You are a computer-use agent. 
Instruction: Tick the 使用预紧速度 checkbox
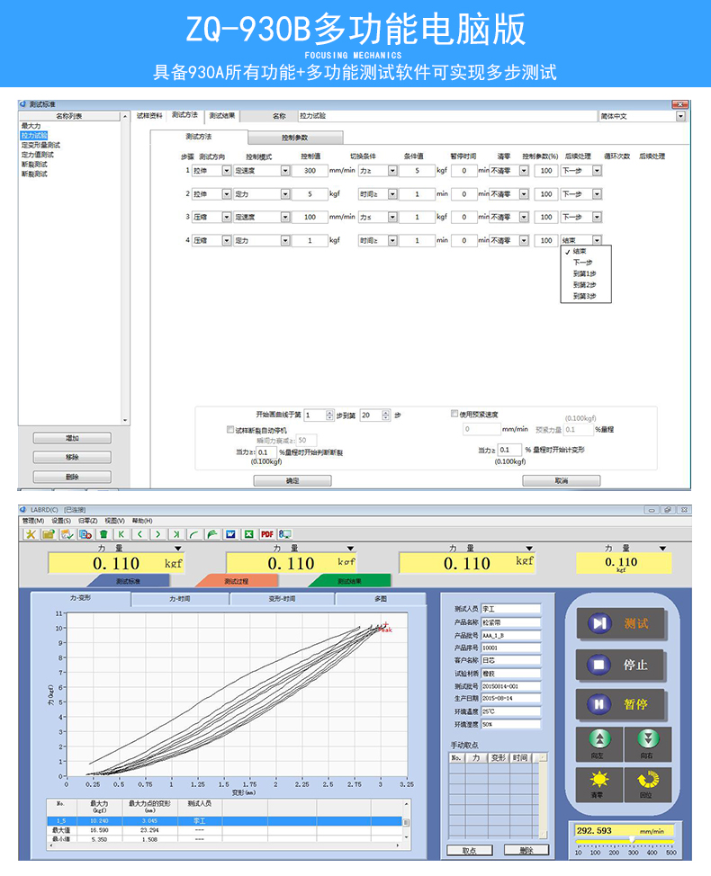point(454,414)
